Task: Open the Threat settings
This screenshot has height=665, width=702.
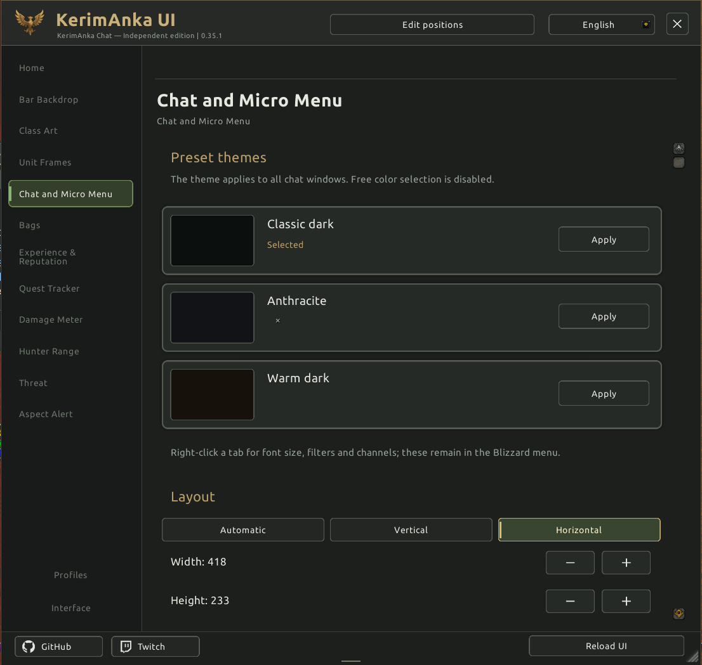Action: (x=33, y=383)
